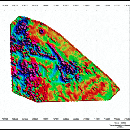Click the 708000 easting label on bottom axis
130x130 pixels.
click(x=66, y=119)
